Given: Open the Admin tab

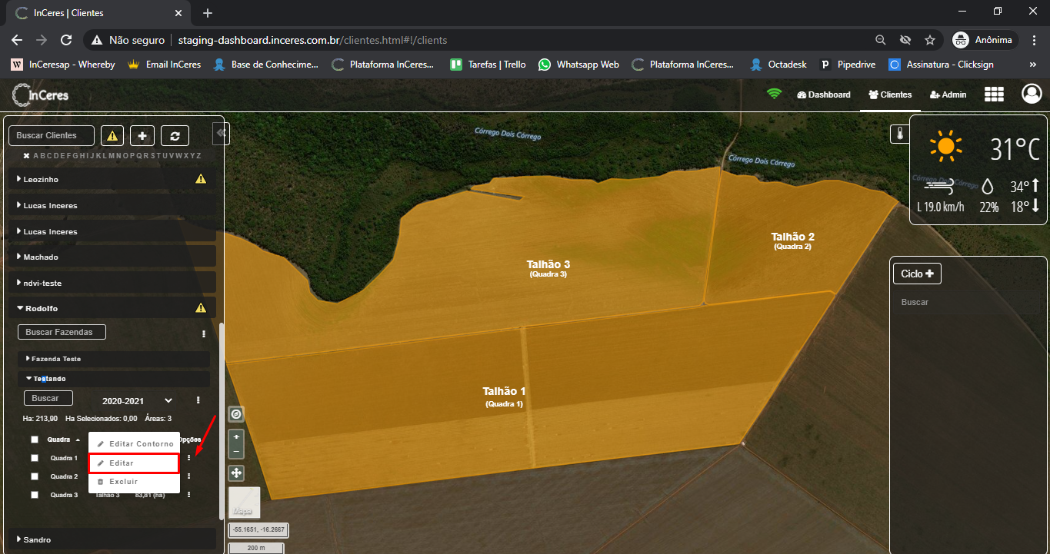Looking at the screenshot, I should [x=948, y=95].
